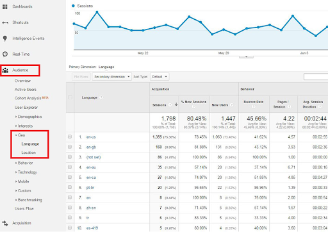Image resolution: width=328 pixels, height=232 pixels.
Task: Click the es-419 language link
Action: pos(92,228)
